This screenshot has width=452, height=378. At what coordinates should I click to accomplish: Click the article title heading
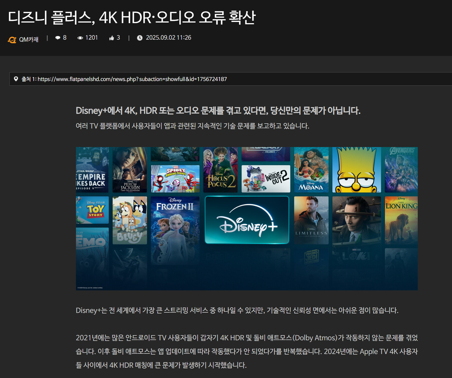click(132, 17)
